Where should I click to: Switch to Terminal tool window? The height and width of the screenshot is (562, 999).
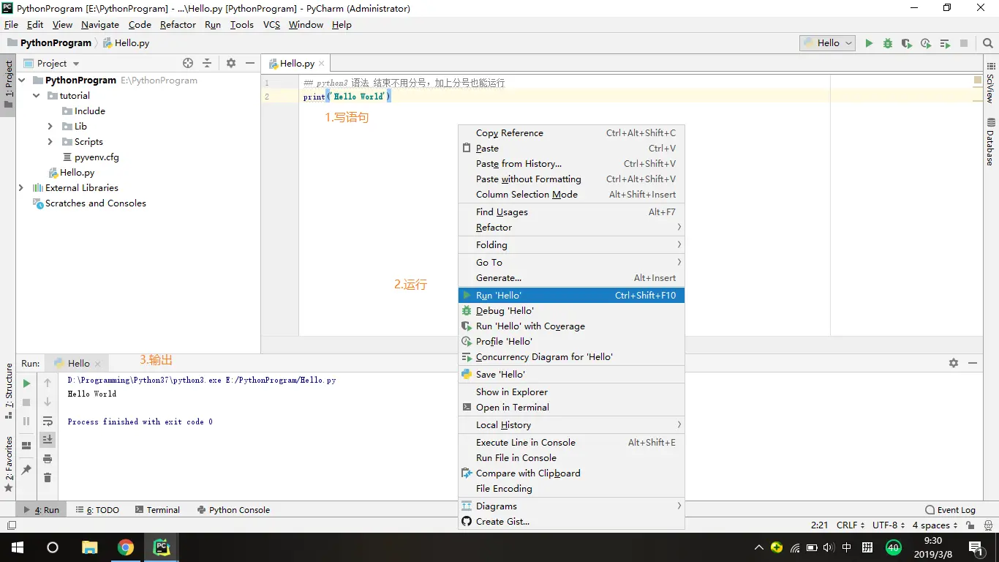157,510
